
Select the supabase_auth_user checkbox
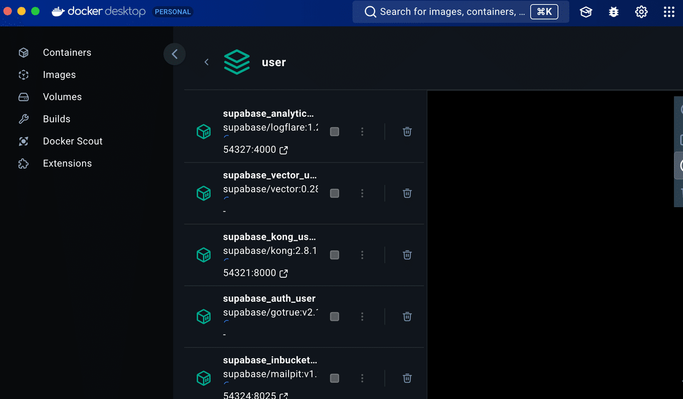tap(334, 316)
